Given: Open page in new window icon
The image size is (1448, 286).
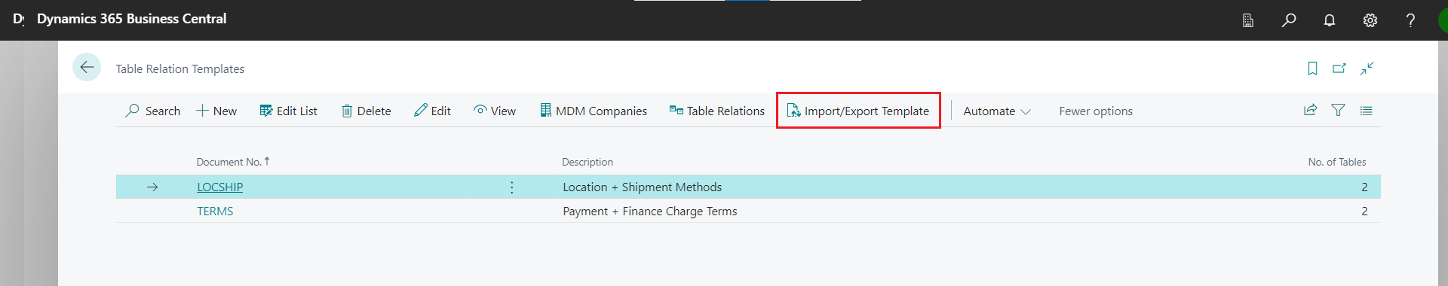Looking at the screenshot, I should (1339, 68).
